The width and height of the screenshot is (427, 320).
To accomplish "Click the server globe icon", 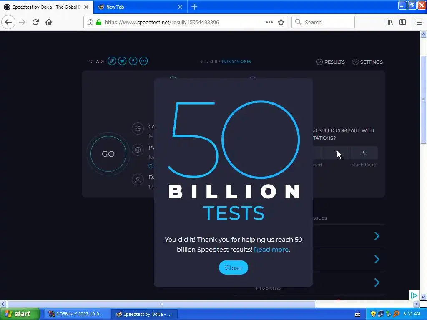I will coord(138,150).
